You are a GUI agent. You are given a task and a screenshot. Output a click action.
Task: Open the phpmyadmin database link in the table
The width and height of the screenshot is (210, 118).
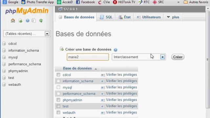coord(72,100)
